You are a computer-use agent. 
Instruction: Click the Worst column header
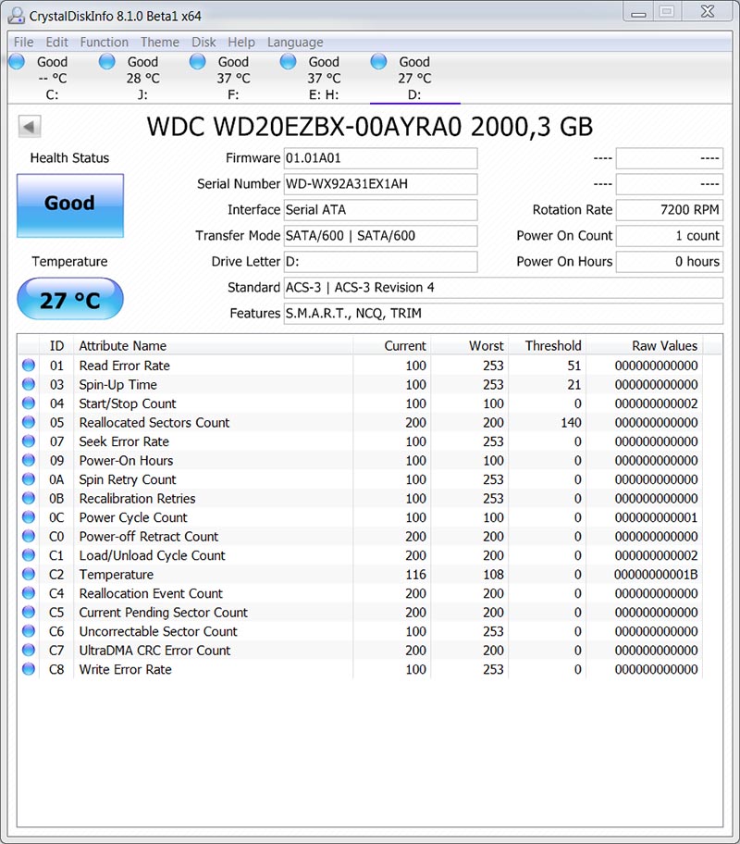469,345
